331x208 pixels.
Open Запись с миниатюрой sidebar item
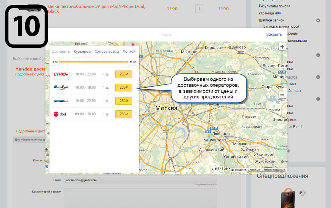pyautogui.click(x=281, y=26)
